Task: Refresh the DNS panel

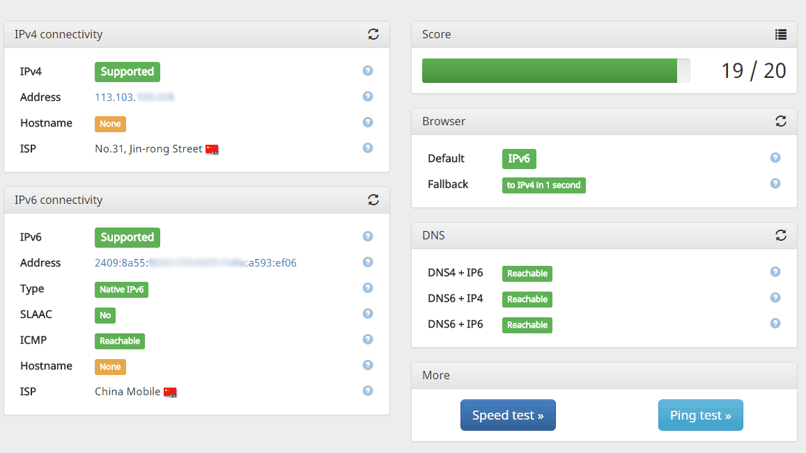Action: pyautogui.click(x=781, y=235)
